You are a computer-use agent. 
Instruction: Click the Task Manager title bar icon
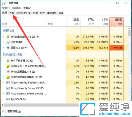[x=4, y=3]
